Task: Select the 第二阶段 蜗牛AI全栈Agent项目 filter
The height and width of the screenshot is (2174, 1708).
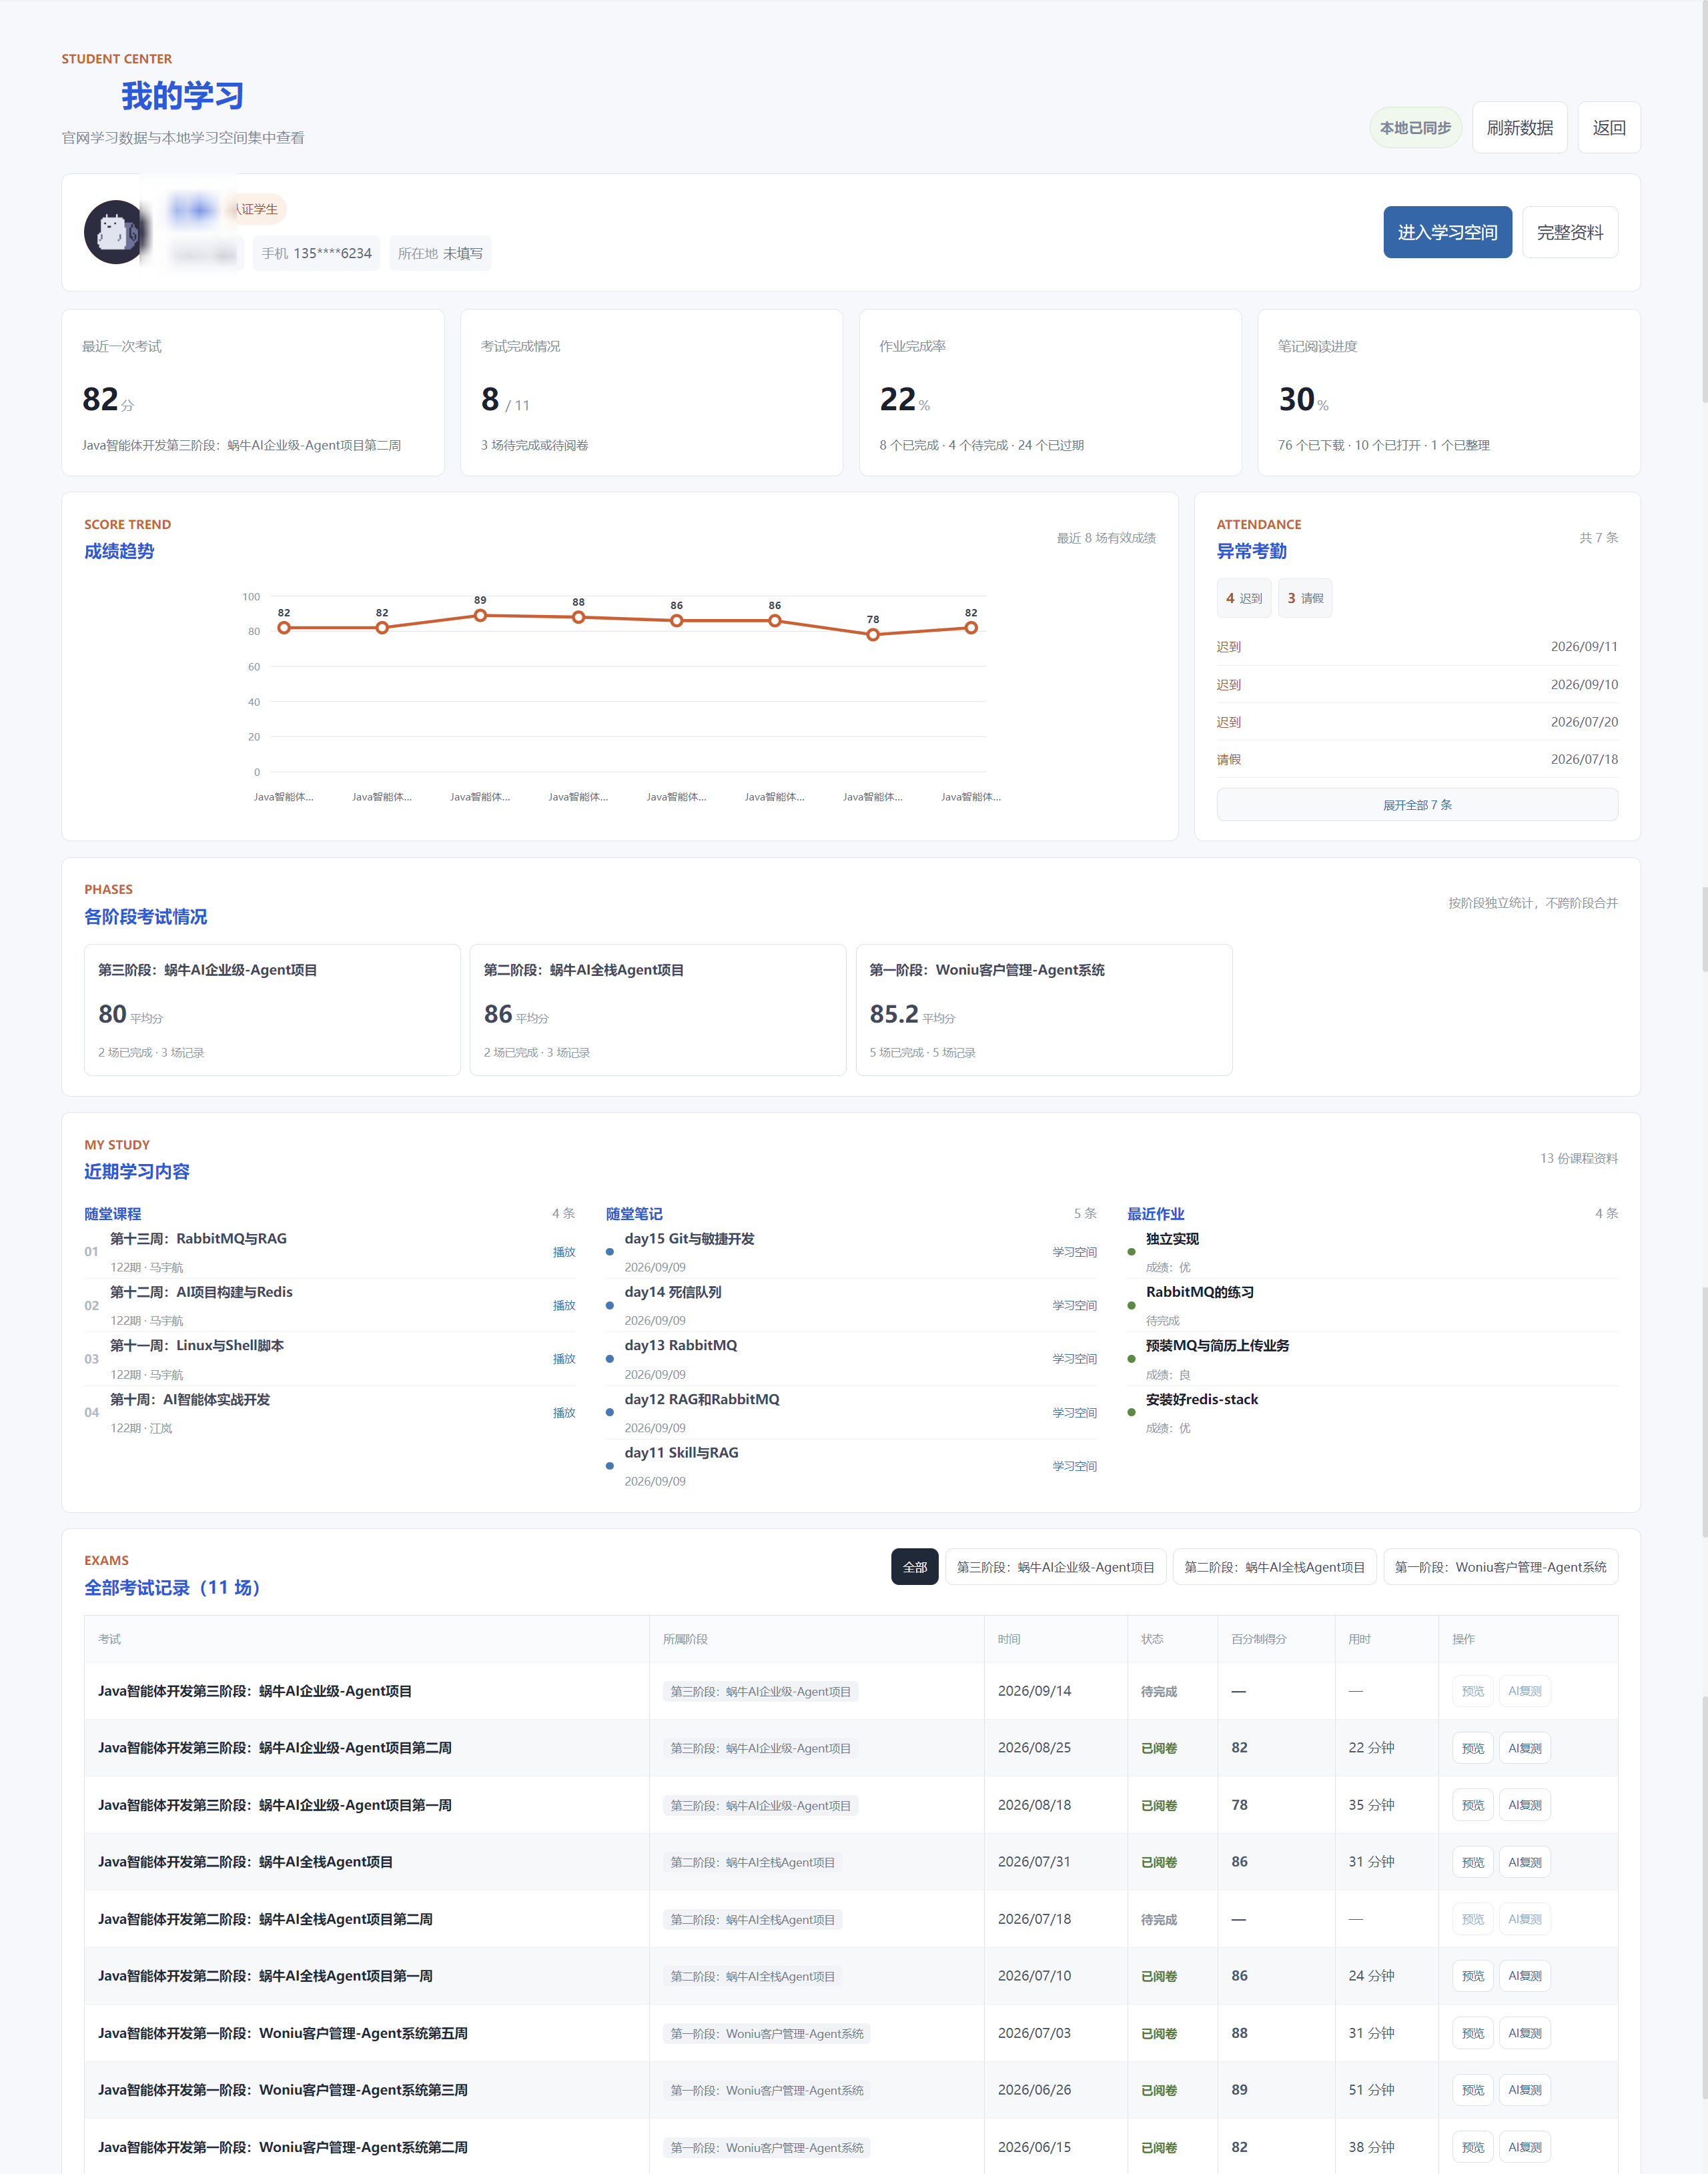Action: (1274, 1566)
